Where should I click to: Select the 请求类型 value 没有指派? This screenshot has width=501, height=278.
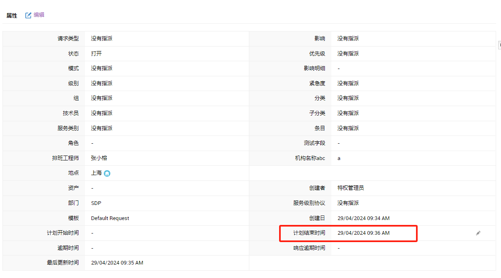101,38
